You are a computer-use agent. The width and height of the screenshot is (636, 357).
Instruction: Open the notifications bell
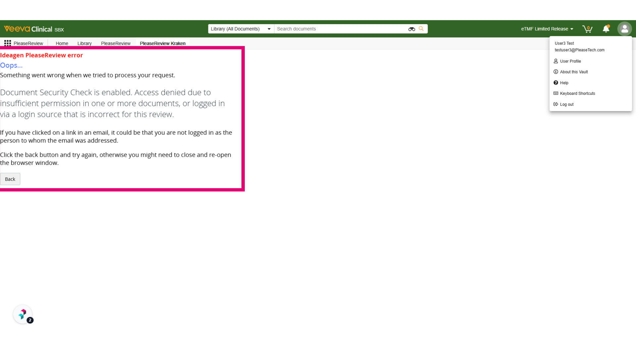[x=606, y=29]
